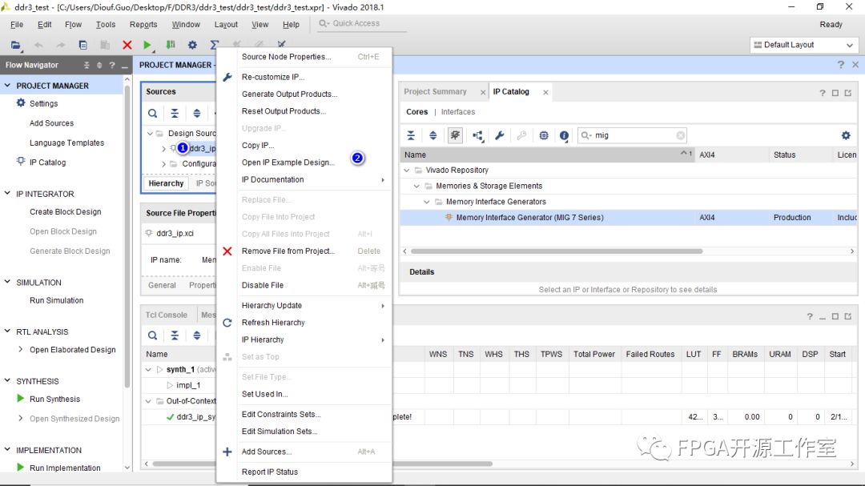Collapse the Memories & Storage Elements node
This screenshot has height=486, width=865.
pyautogui.click(x=416, y=186)
